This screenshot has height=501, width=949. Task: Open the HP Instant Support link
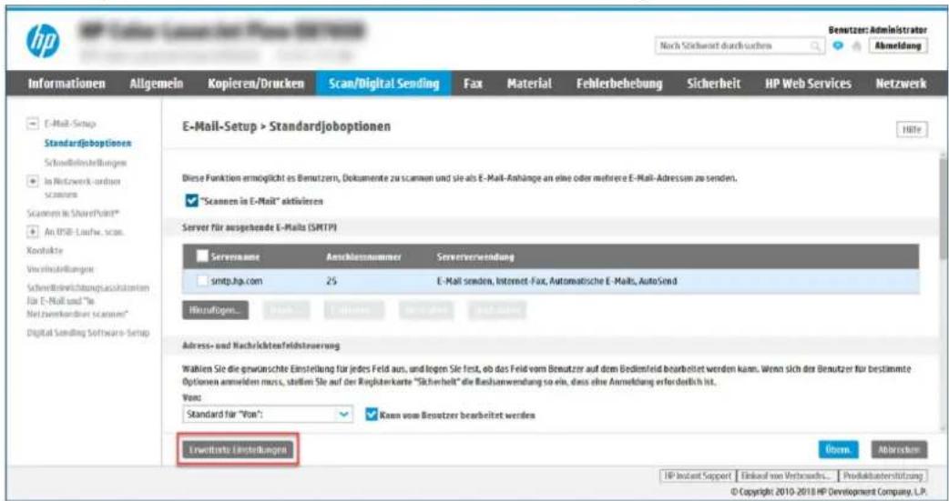tap(696, 476)
